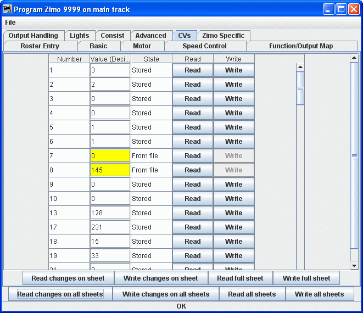This screenshot has height=313, width=363.
Task: Click the value field for CV 13
Action: 110,213
